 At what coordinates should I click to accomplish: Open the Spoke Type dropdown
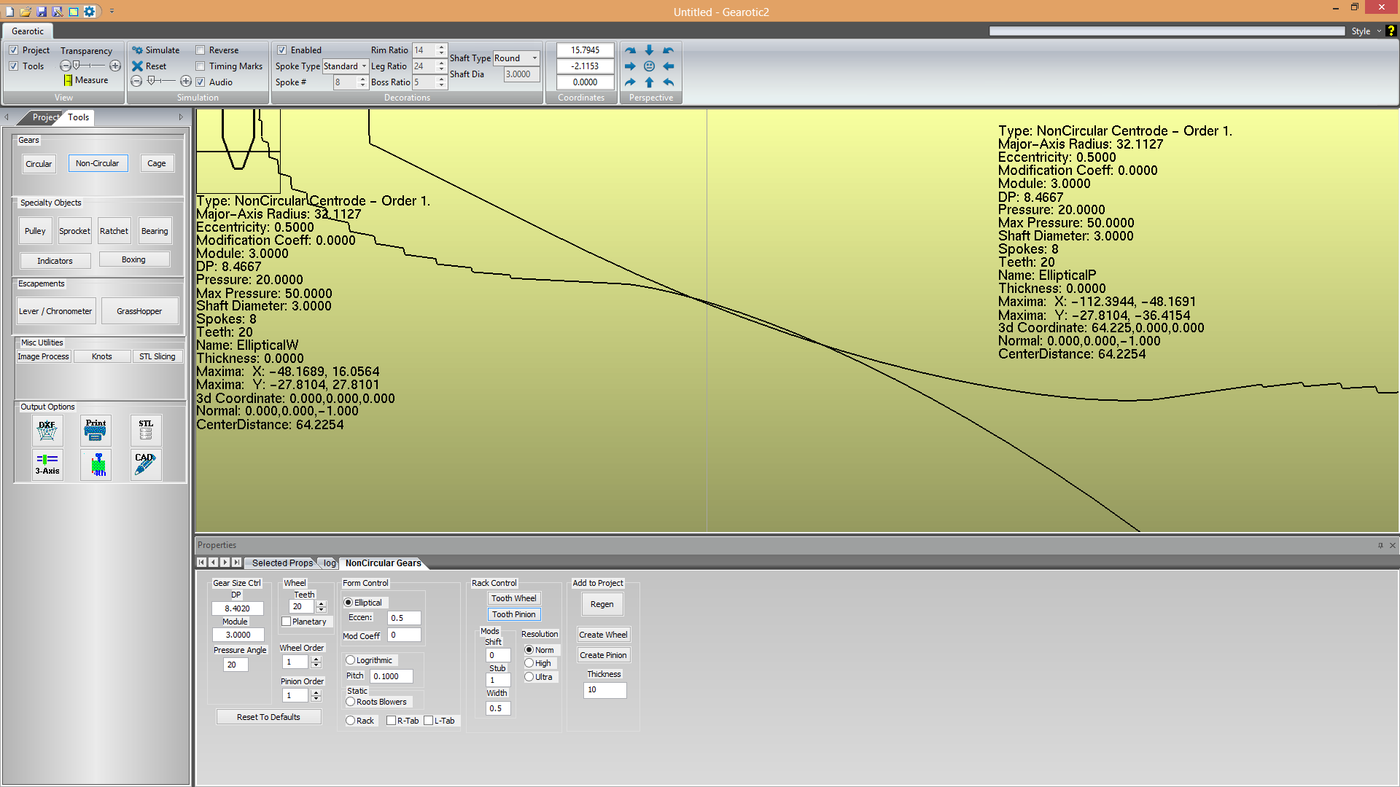345,66
